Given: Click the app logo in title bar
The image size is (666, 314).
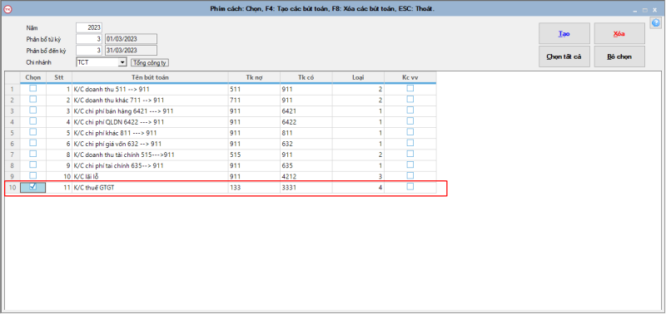Looking at the screenshot, I should tap(7, 8).
